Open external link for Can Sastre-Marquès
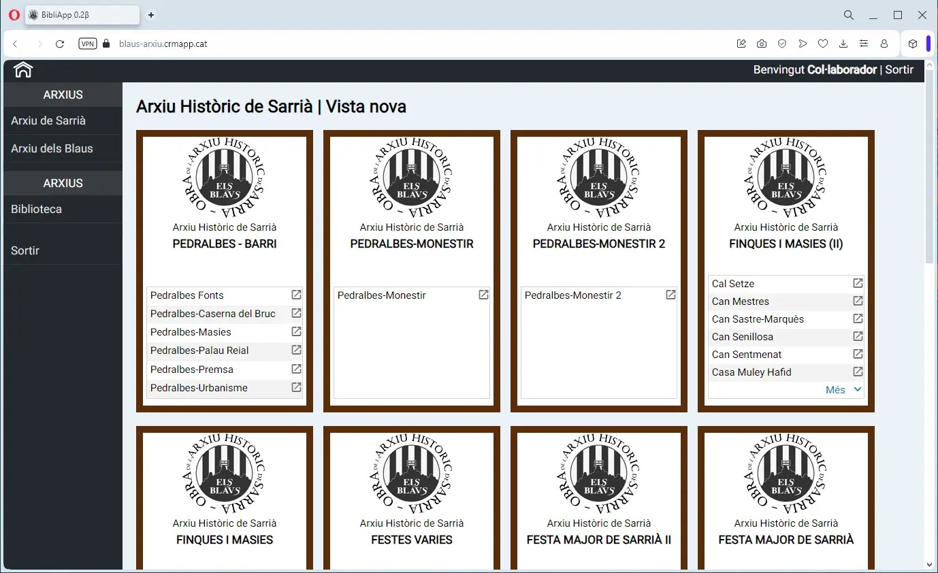Screen dimensions: 938x573 pos(858,318)
